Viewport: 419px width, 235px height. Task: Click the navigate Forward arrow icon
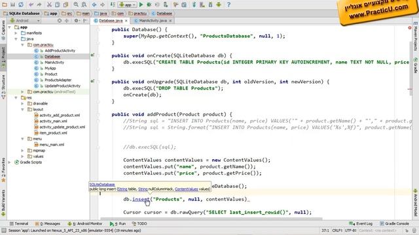[x=102, y=5]
